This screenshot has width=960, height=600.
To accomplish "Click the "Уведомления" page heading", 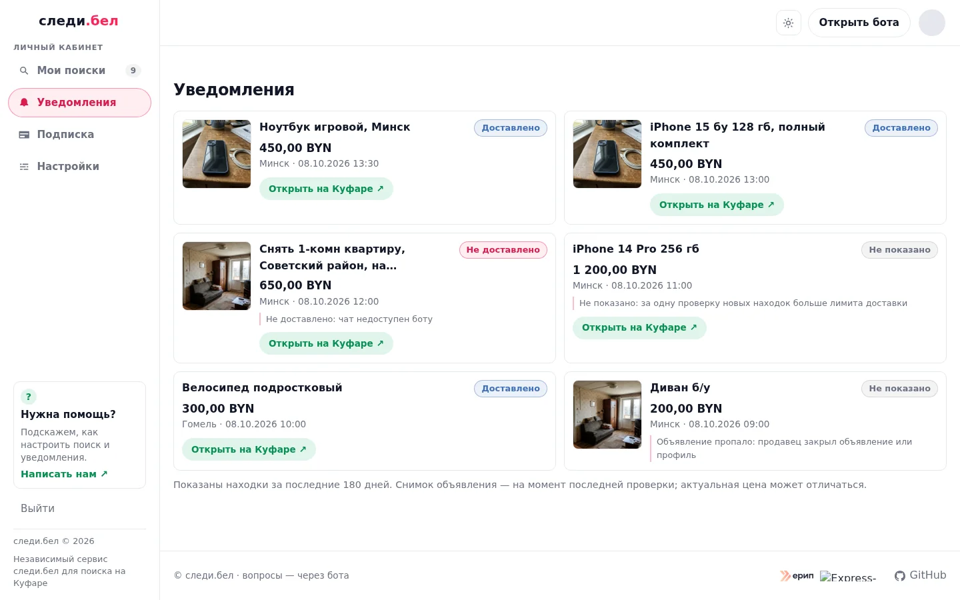I will (x=234, y=90).
